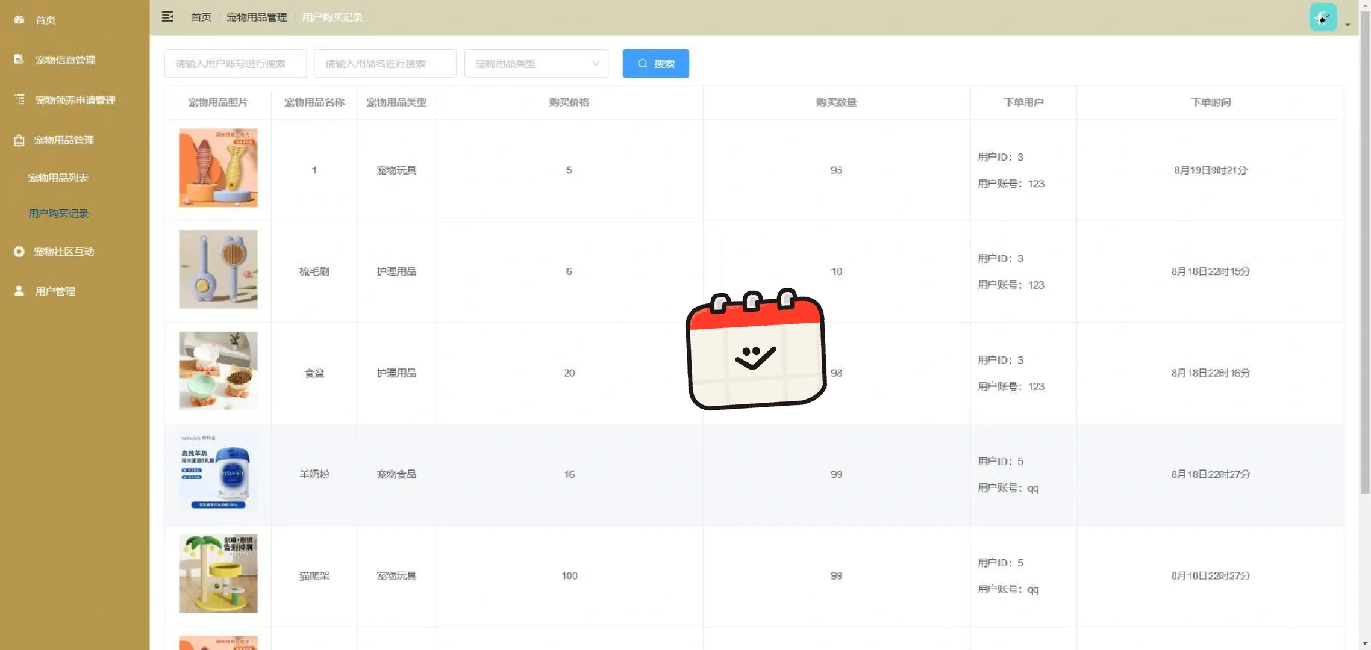1371x650 pixels.
Task: Switch to 宠物用品列表 menu item
Action: click(x=58, y=177)
